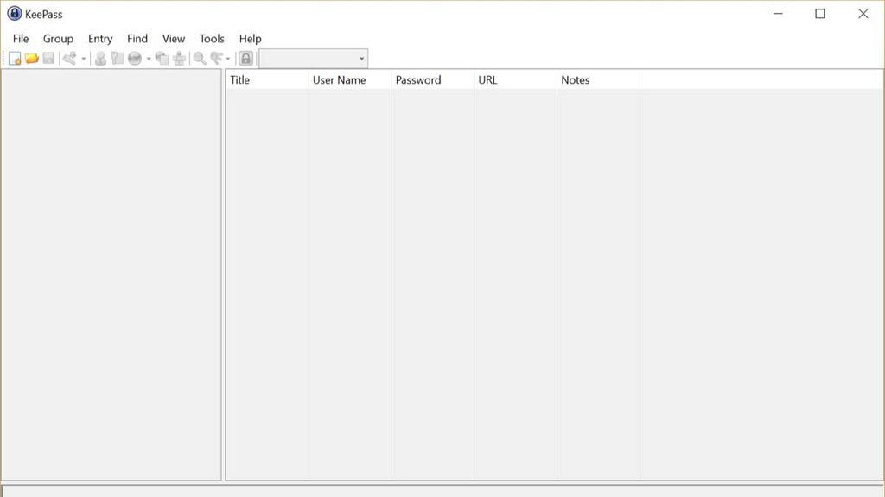The height and width of the screenshot is (497, 885).
Task: Click the Save database icon
Action: (x=48, y=58)
